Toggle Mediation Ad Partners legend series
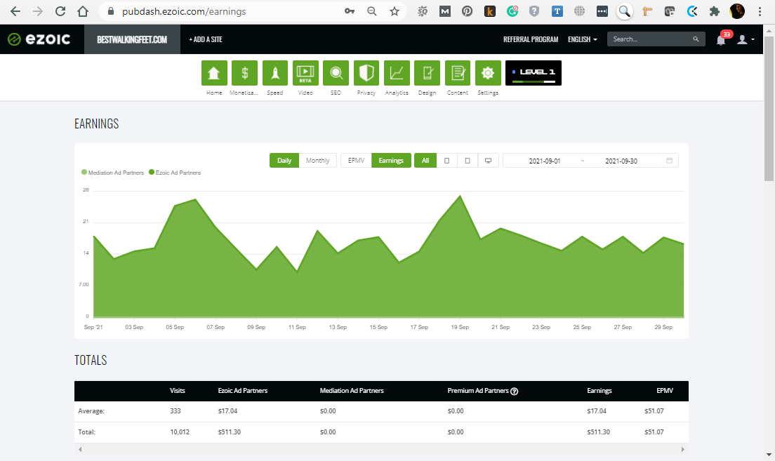Screen dimensions: 775x461 point(113,173)
